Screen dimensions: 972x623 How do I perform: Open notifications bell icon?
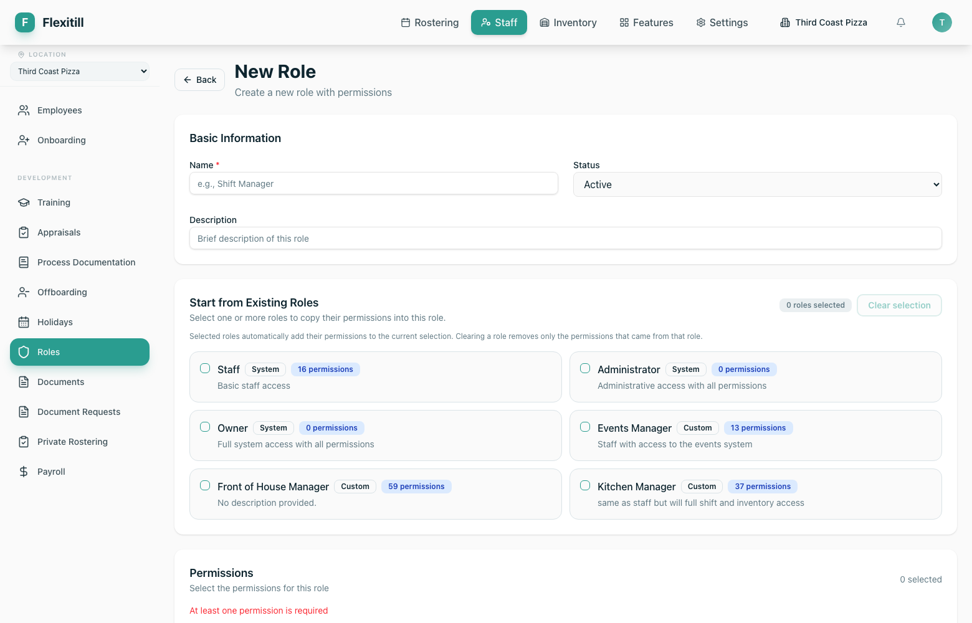pos(901,22)
